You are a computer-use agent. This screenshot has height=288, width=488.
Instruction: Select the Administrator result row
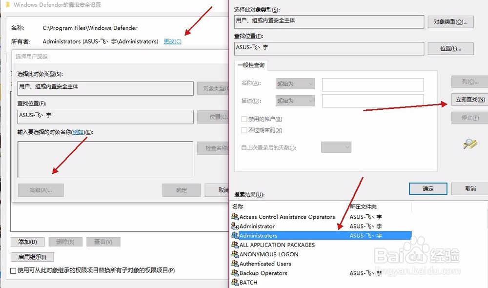pyautogui.click(x=322, y=226)
